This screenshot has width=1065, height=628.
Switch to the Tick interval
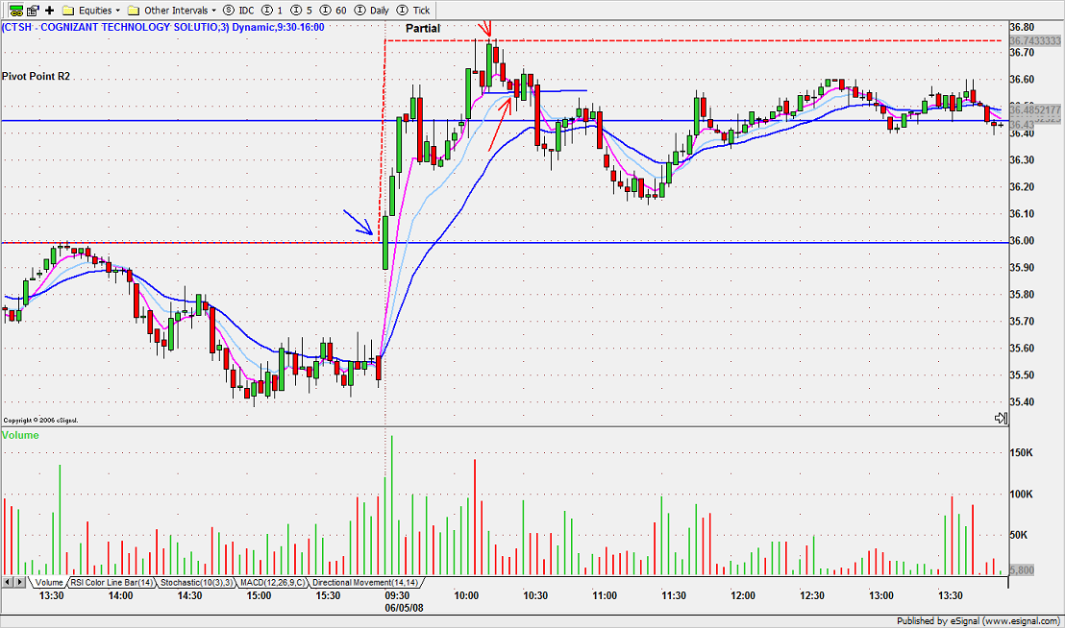click(x=413, y=11)
